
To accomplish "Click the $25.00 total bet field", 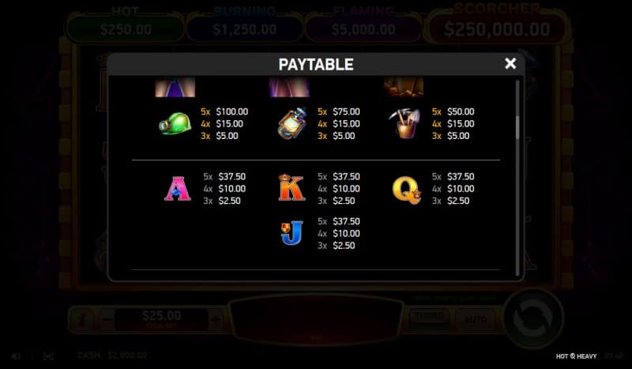I will coord(161,319).
